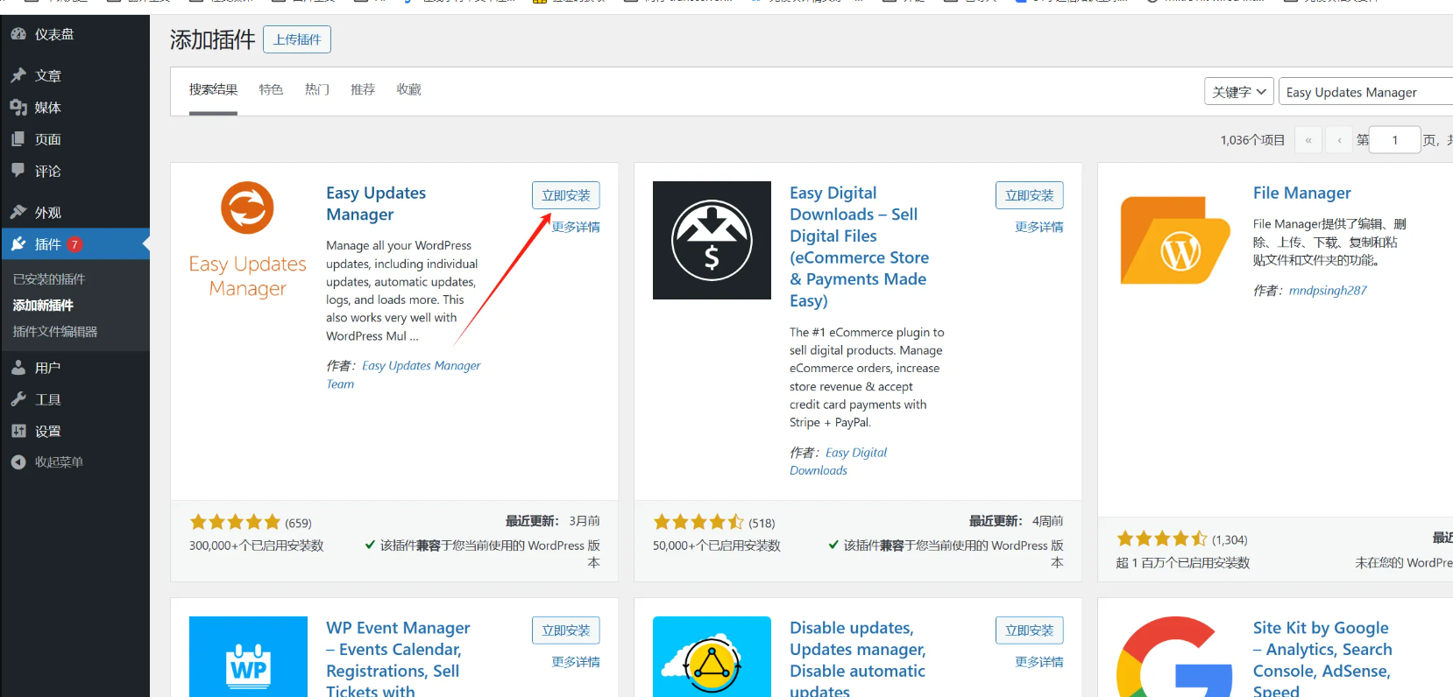Screen dimensions: 1453x697
Task: Switch to the 搜索结果 tab
Action: click(213, 89)
